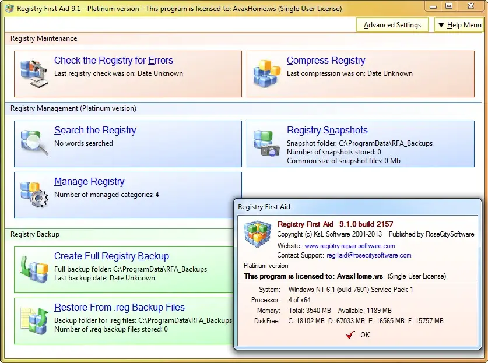The image size is (488, 363).
Task: Click 'Last registry check was on: Date Unknown'
Action: point(118,73)
